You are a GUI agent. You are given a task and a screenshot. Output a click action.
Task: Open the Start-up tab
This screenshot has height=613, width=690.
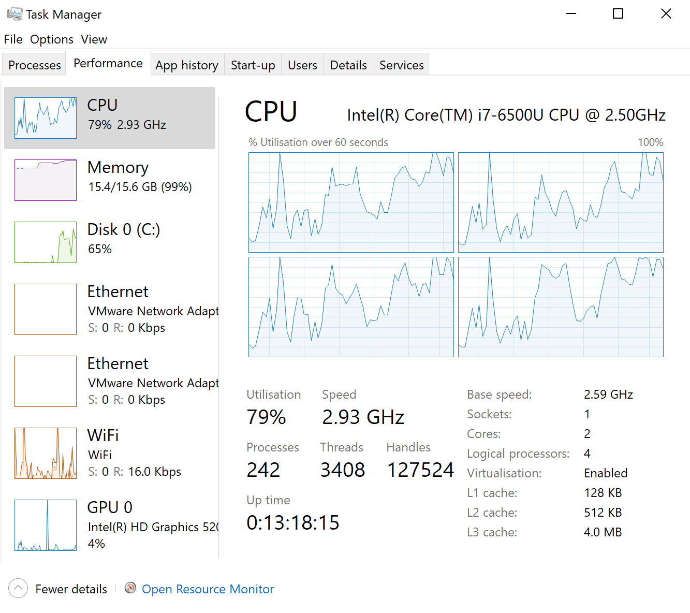click(x=253, y=65)
